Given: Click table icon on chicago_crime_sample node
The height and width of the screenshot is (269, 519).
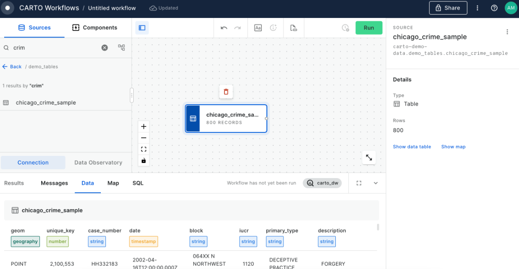Looking at the screenshot, I should (193, 119).
